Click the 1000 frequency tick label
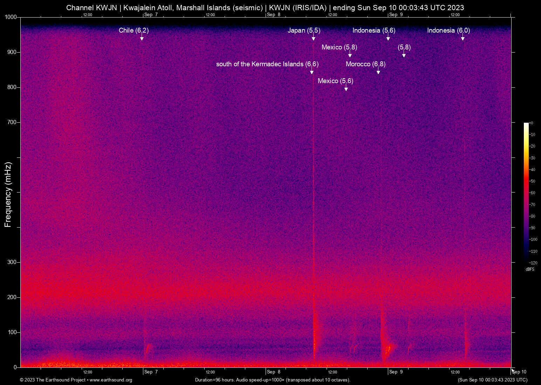Screen dimensions: 541x385 11,17
